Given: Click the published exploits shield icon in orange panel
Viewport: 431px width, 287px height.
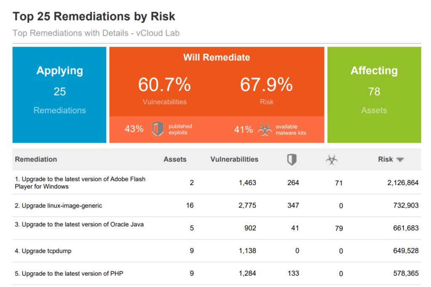Looking at the screenshot, I should 157,129.
